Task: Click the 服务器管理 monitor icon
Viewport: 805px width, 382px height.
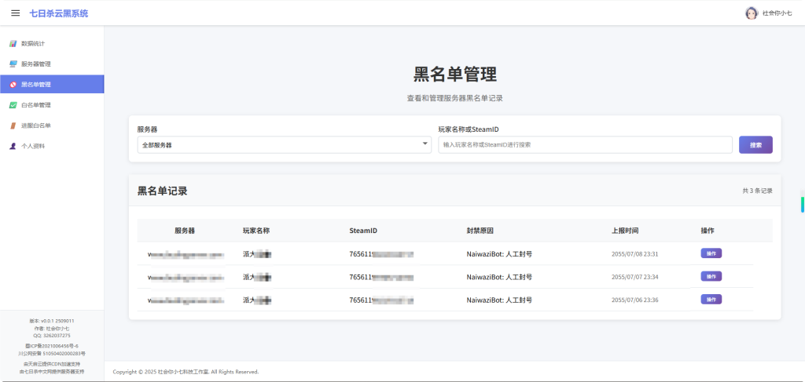Action: pyautogui.click(x=13, y=64)
